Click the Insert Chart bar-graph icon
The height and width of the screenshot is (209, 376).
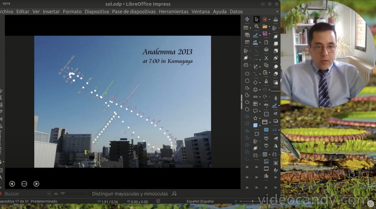coord(266,176)
